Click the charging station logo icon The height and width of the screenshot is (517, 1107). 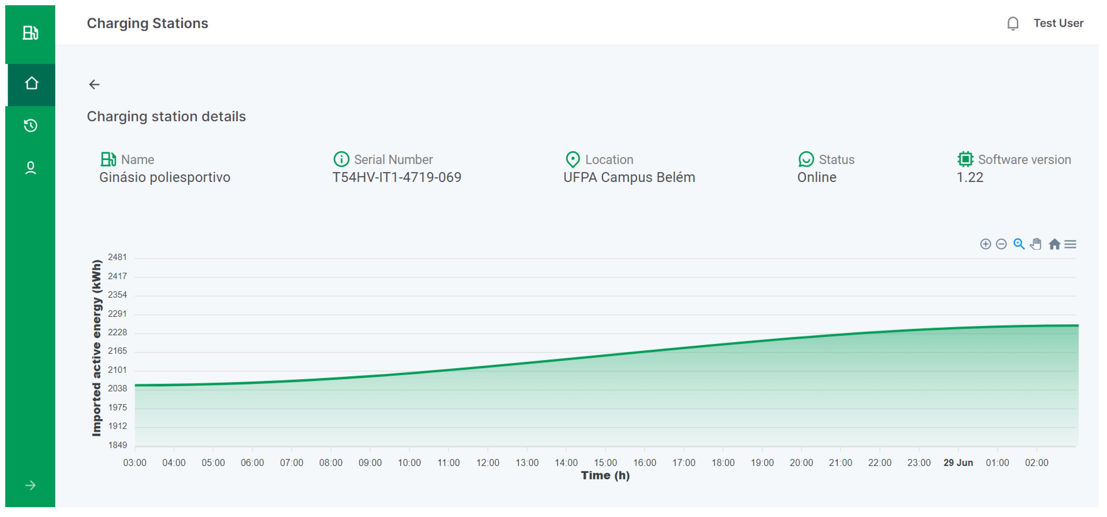pyautogui.click(x=30, y=33)
